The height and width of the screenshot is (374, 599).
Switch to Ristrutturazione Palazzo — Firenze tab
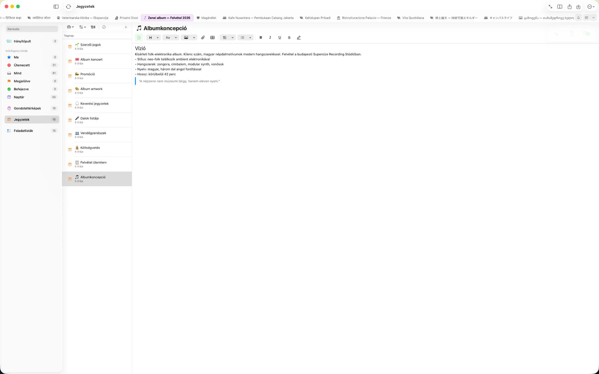click(364, 18)
